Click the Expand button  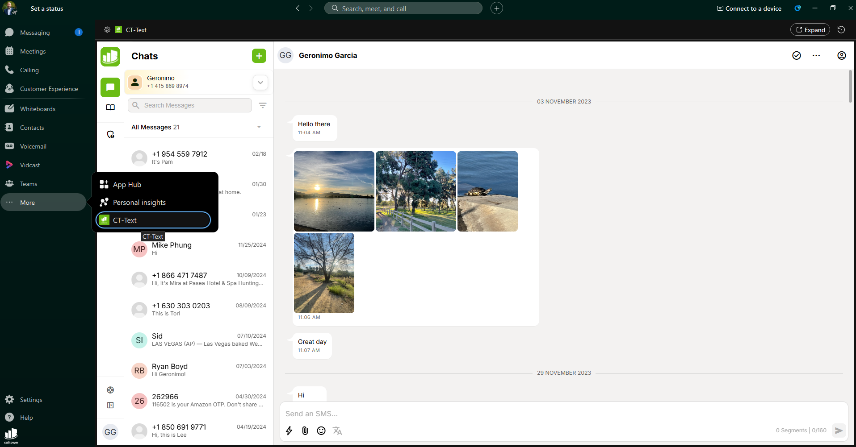(x=810, y=30)
